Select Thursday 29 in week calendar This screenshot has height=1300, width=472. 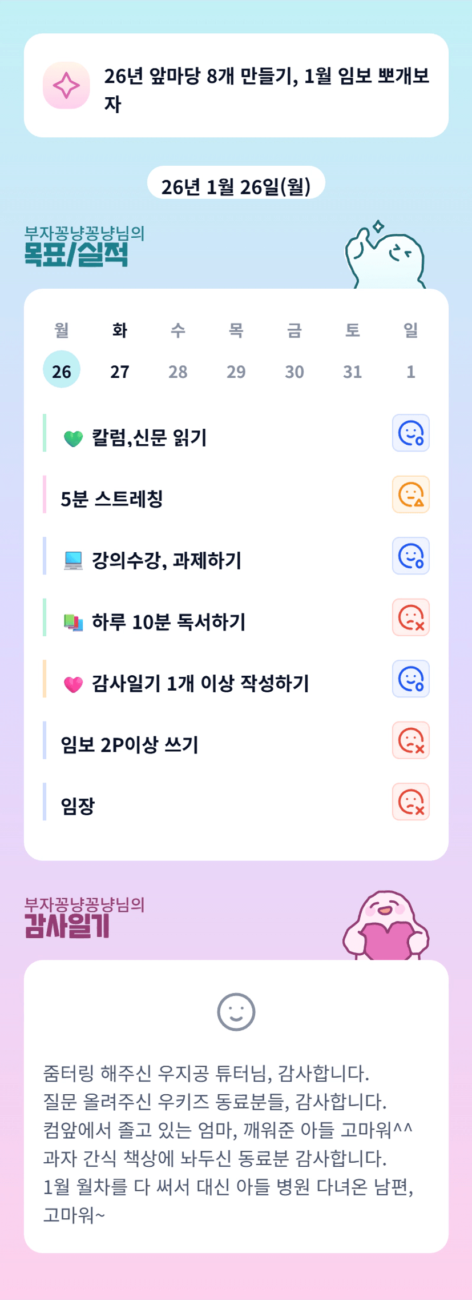pyautogui.click(x=236, y=370)
